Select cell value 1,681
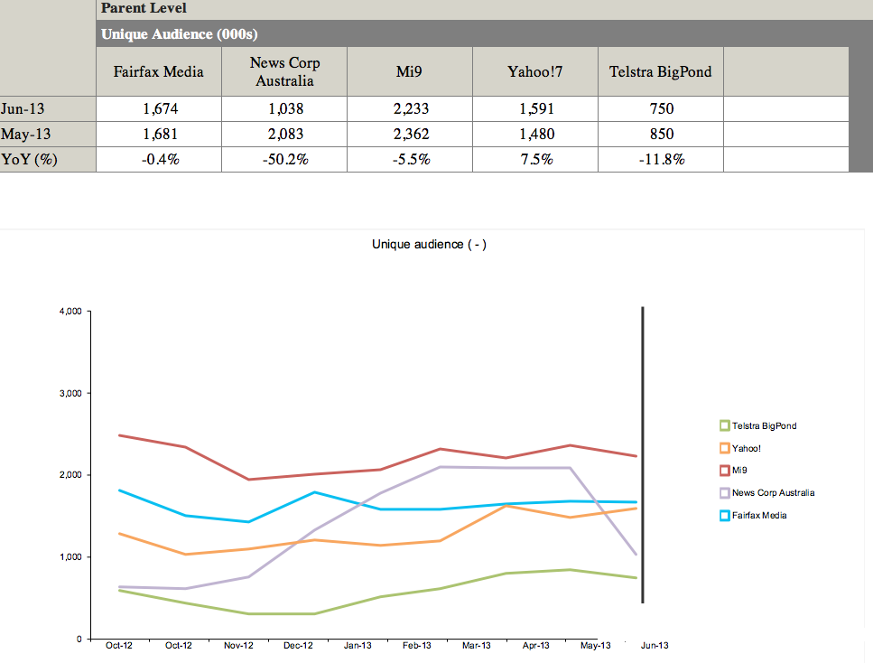 point(161,135)
